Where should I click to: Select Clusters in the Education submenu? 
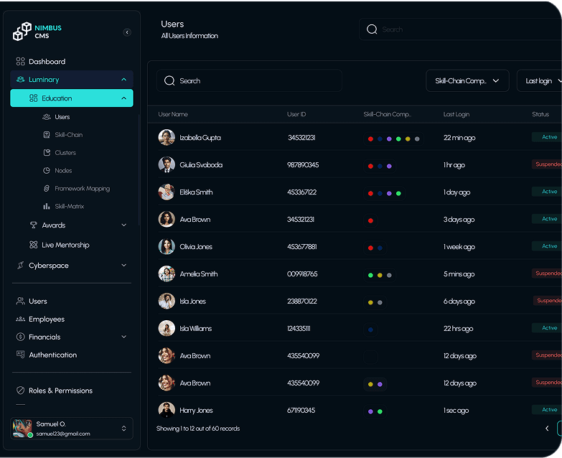[65, 153]
